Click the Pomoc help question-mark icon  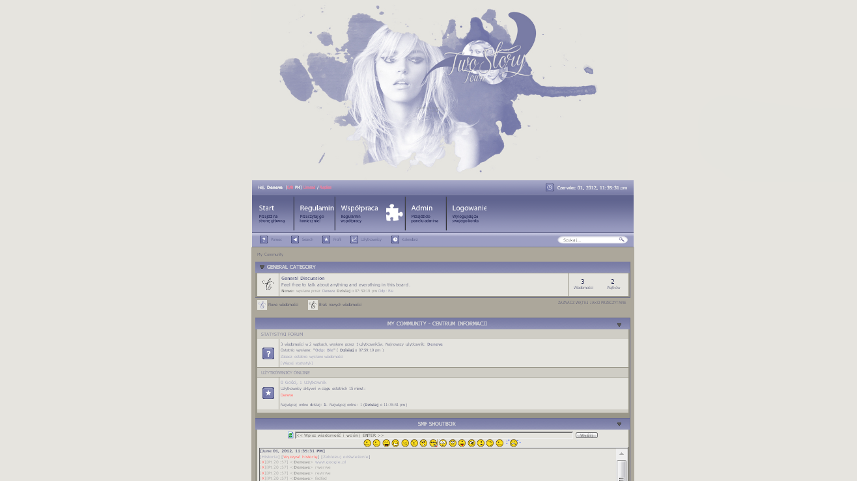tap(264, 240)
